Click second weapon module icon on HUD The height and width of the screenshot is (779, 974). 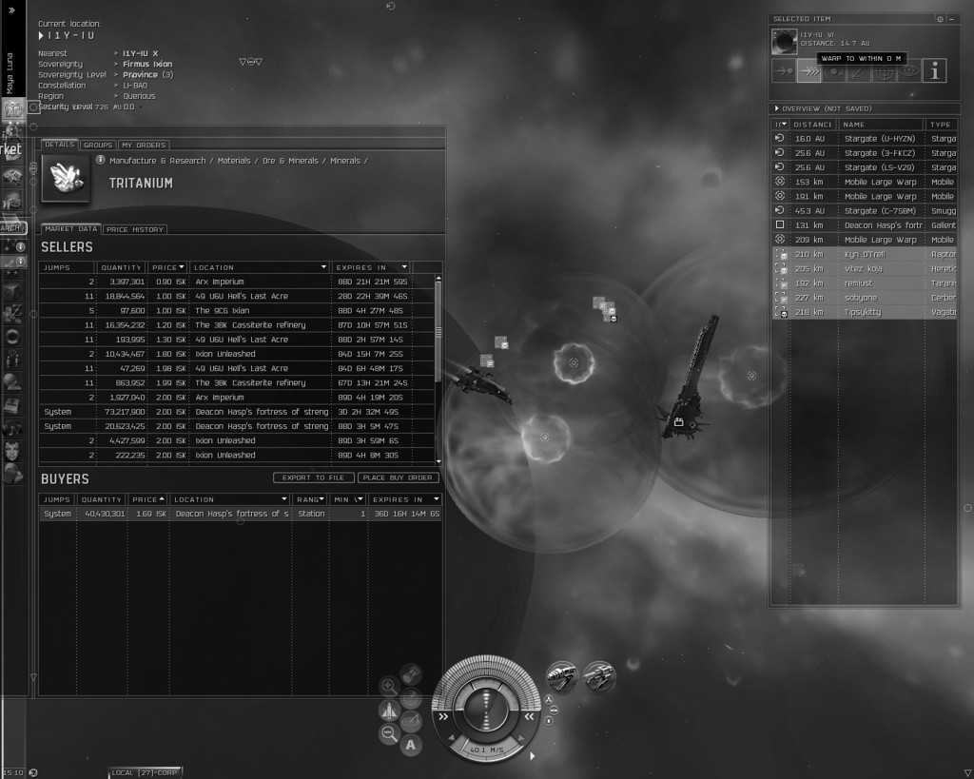tap(599, 676)
